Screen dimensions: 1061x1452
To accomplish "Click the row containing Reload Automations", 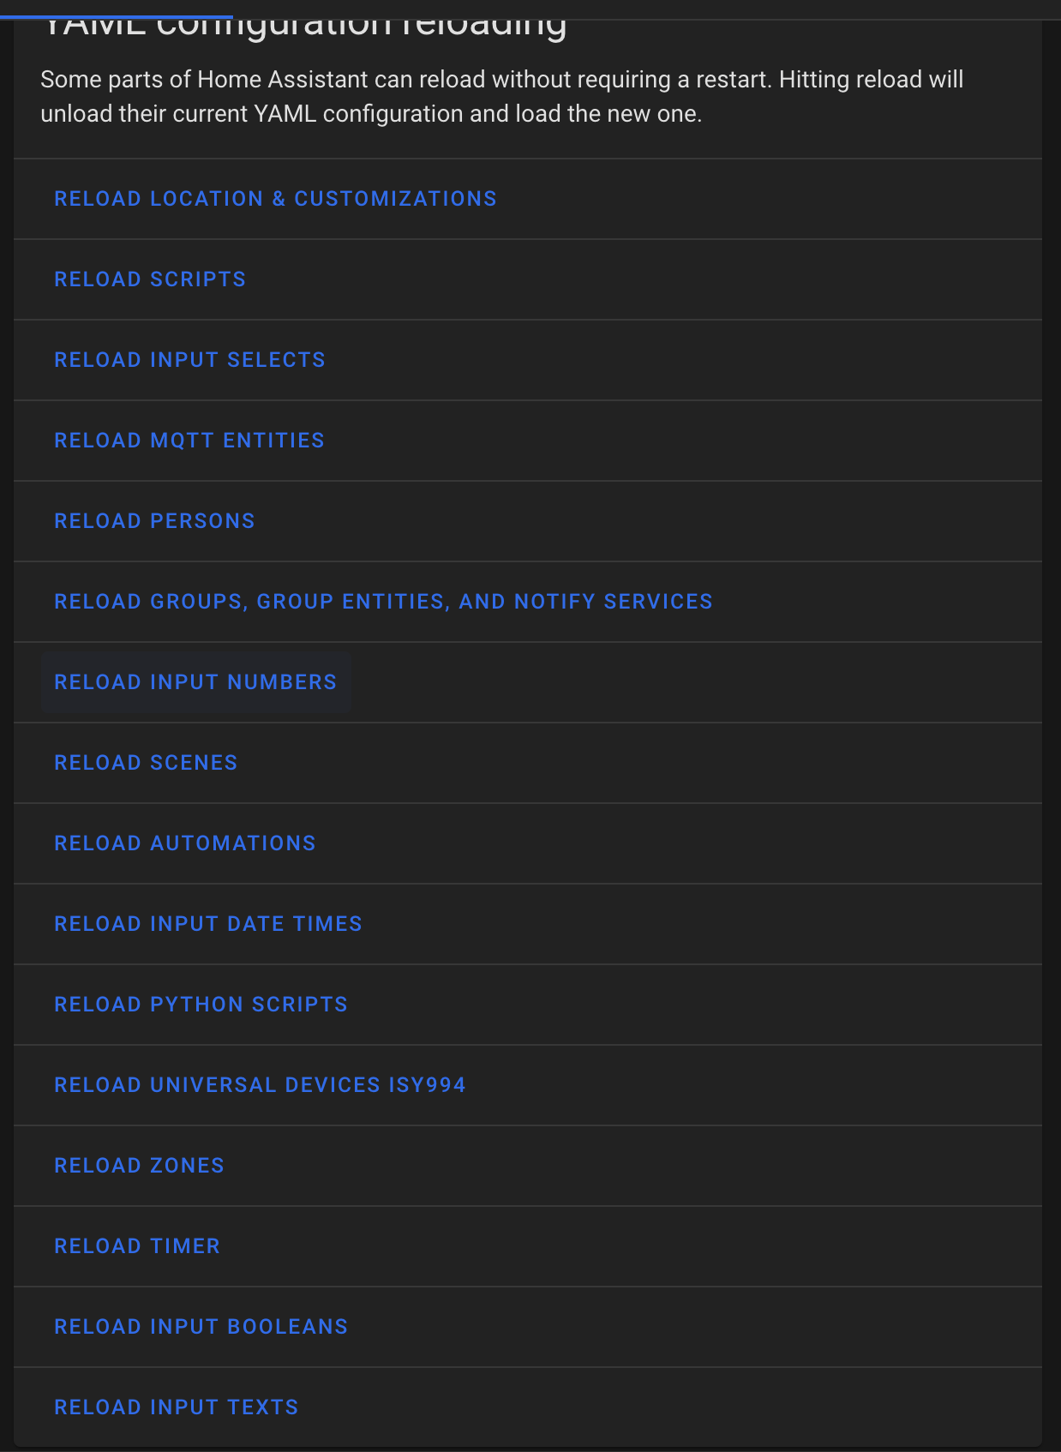I will pos(530,843).
